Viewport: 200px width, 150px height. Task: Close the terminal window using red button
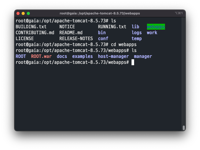pyautogui.click(x=18, y=13)
